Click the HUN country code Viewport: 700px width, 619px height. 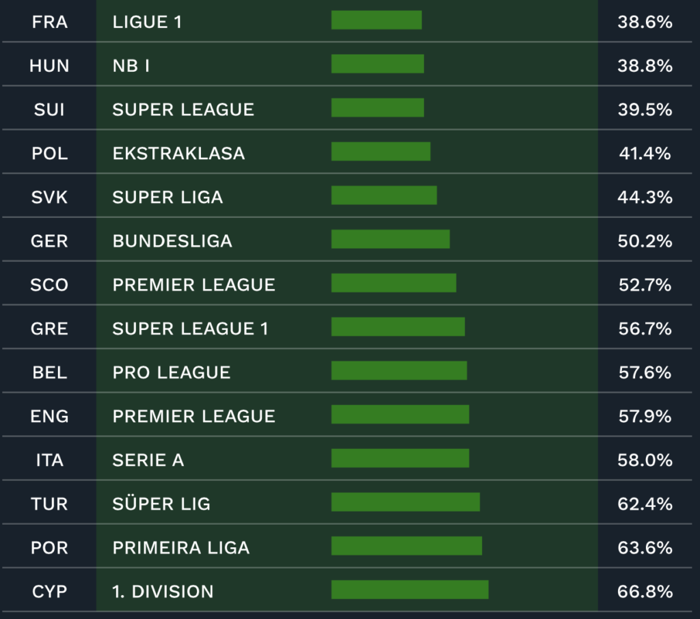[49, 66]
